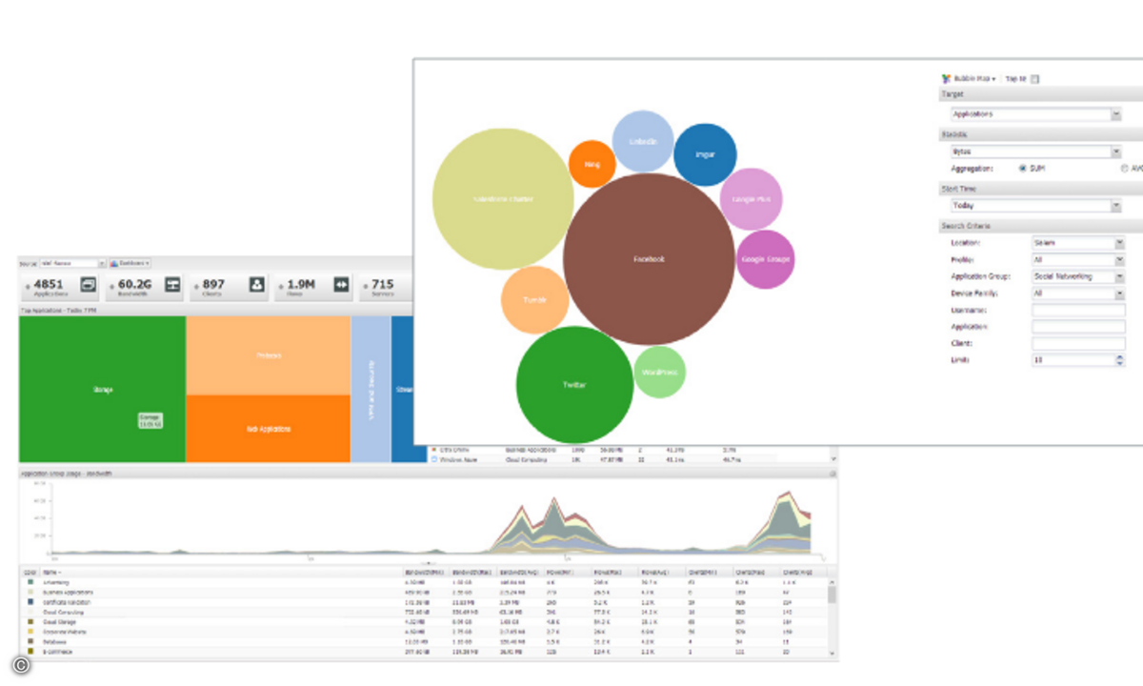Click the magenta Google Groups bubble

point(765,259)
